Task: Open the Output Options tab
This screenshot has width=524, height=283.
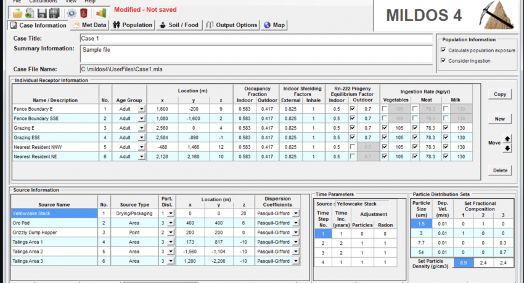Action: click(x=232, y=25)
